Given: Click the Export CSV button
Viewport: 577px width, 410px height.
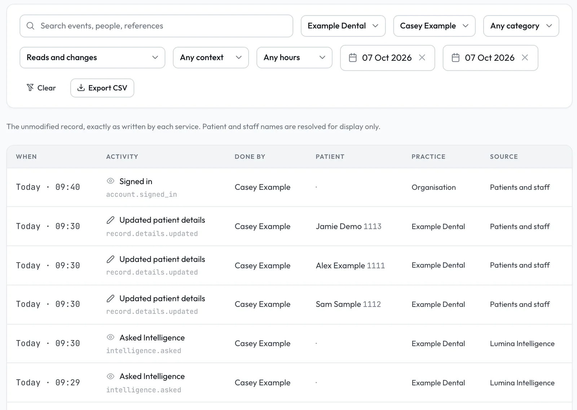Looking at the screenshot, I should click(x=102, y=88).
